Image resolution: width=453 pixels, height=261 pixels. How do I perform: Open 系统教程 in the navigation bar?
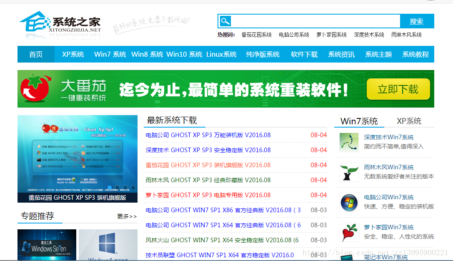tap(415, 54)
